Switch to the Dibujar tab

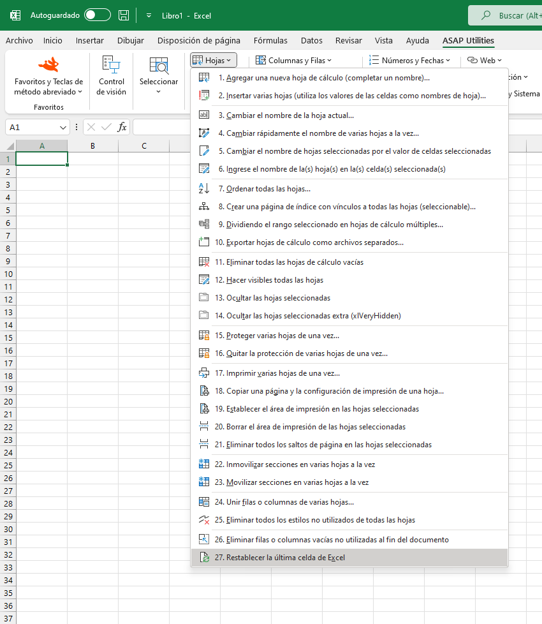coord(131,40)
